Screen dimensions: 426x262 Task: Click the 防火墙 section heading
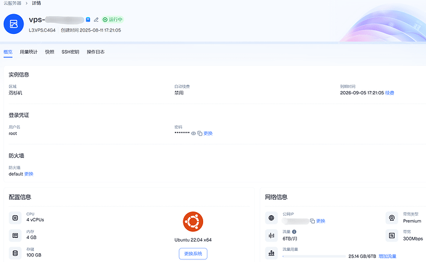16,156
